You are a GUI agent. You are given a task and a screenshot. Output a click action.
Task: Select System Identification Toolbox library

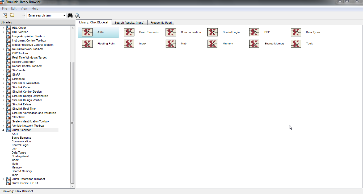pyautogui.click(x=31, y=121)
